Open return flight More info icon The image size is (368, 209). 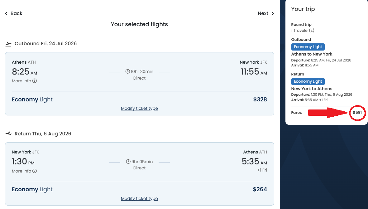35,171
